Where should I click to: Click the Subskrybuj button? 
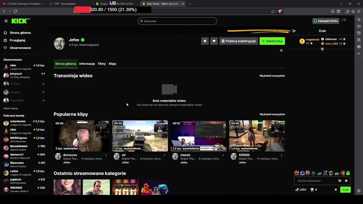272,41
